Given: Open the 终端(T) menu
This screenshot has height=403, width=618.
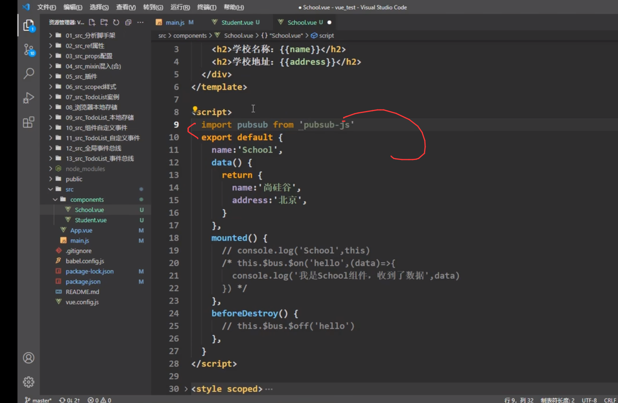Looking at the screenshot, I should pos(207,7).
